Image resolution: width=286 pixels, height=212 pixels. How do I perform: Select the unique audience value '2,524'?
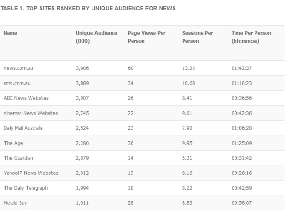[82, 128]
